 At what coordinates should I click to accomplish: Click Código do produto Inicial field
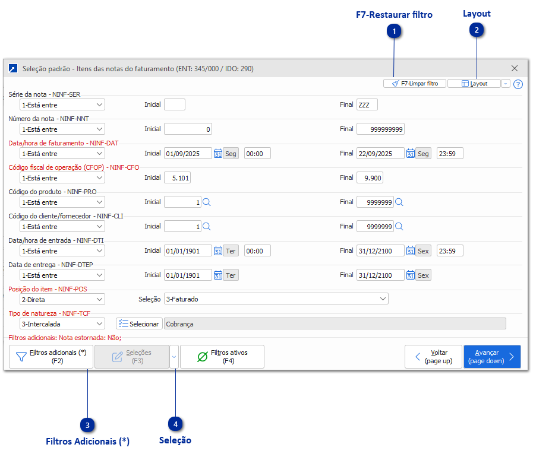[182, 202]
